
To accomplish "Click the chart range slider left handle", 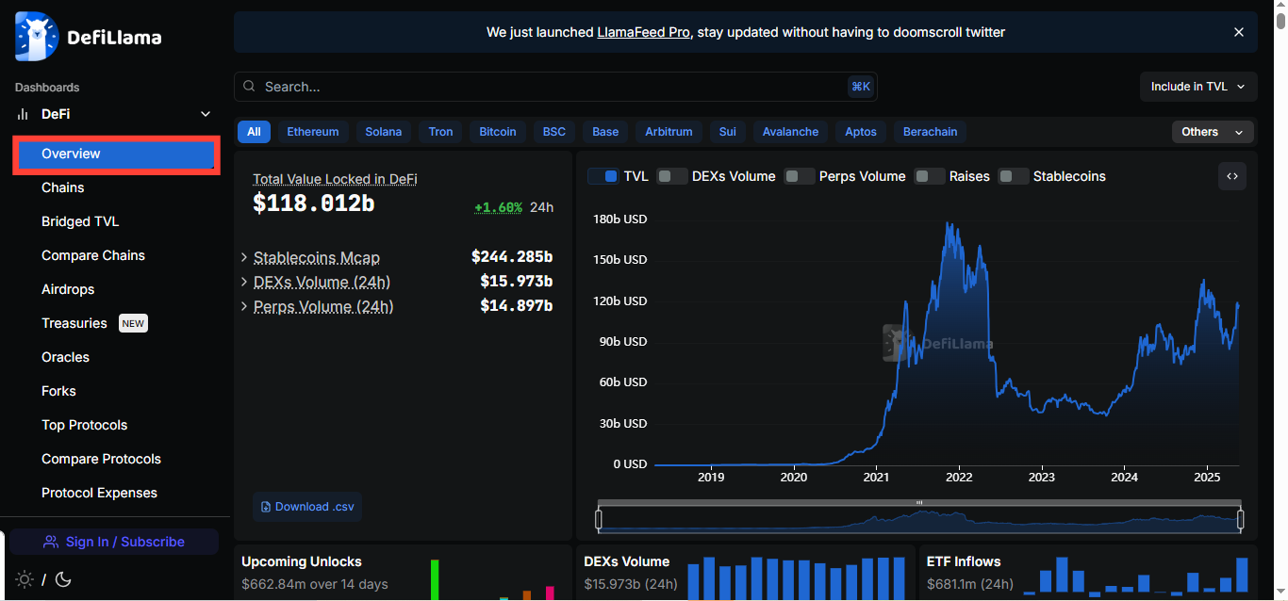I will (x=599, y=519).
